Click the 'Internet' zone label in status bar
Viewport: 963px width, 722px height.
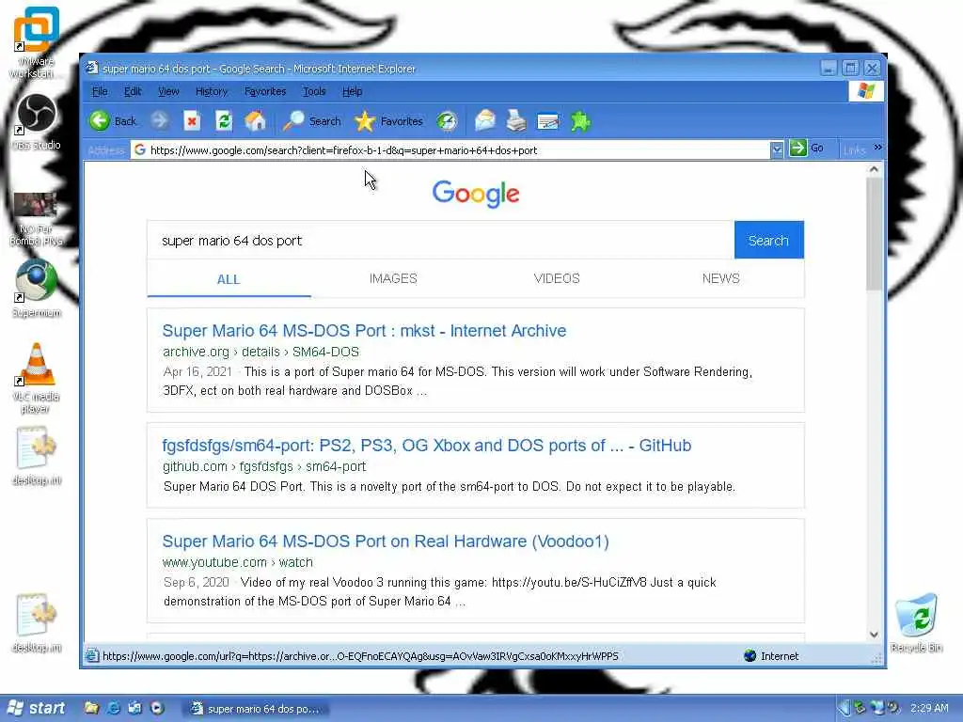(x=780, y=655)
